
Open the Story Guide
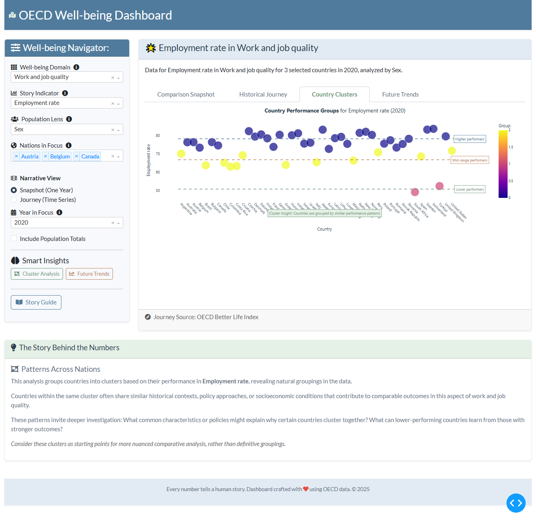(36, 302)
